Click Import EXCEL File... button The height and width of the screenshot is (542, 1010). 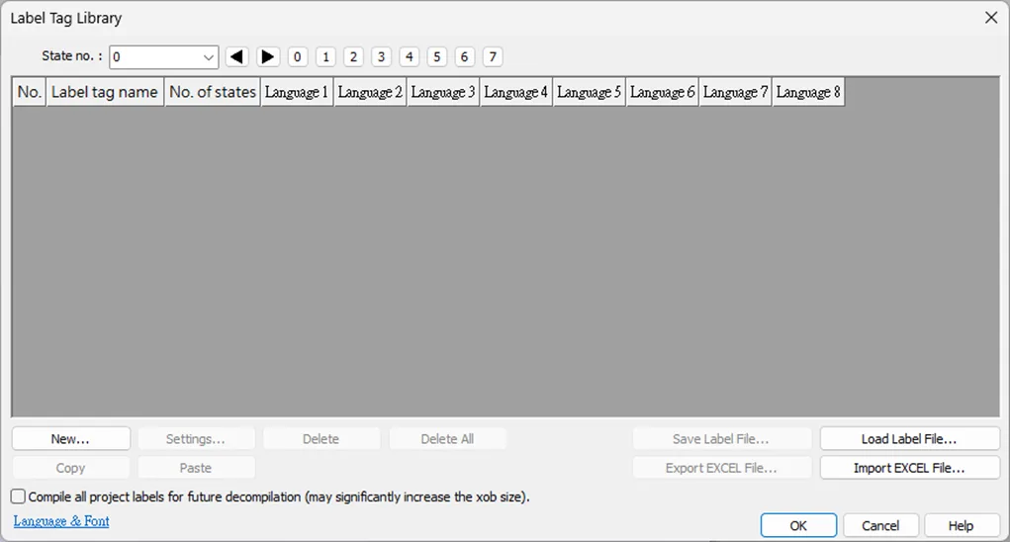[909, 468]
